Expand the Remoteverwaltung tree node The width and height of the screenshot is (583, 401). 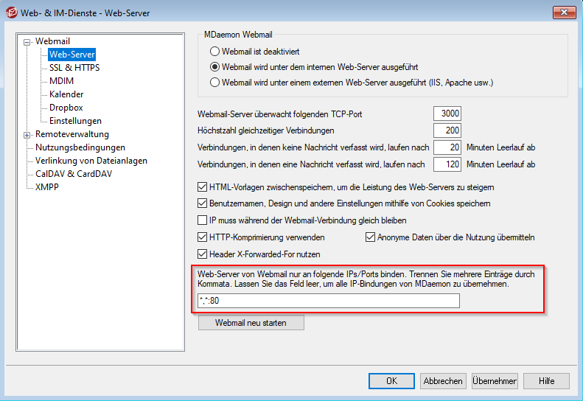(27, 135)
